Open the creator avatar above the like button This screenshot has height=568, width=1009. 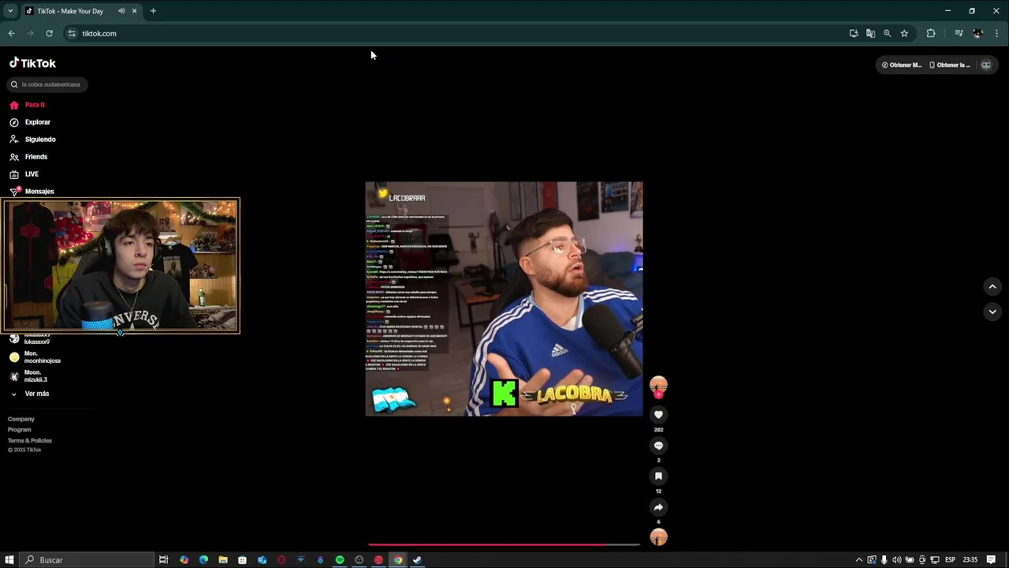pyautogui.click(x=658, y=386)
